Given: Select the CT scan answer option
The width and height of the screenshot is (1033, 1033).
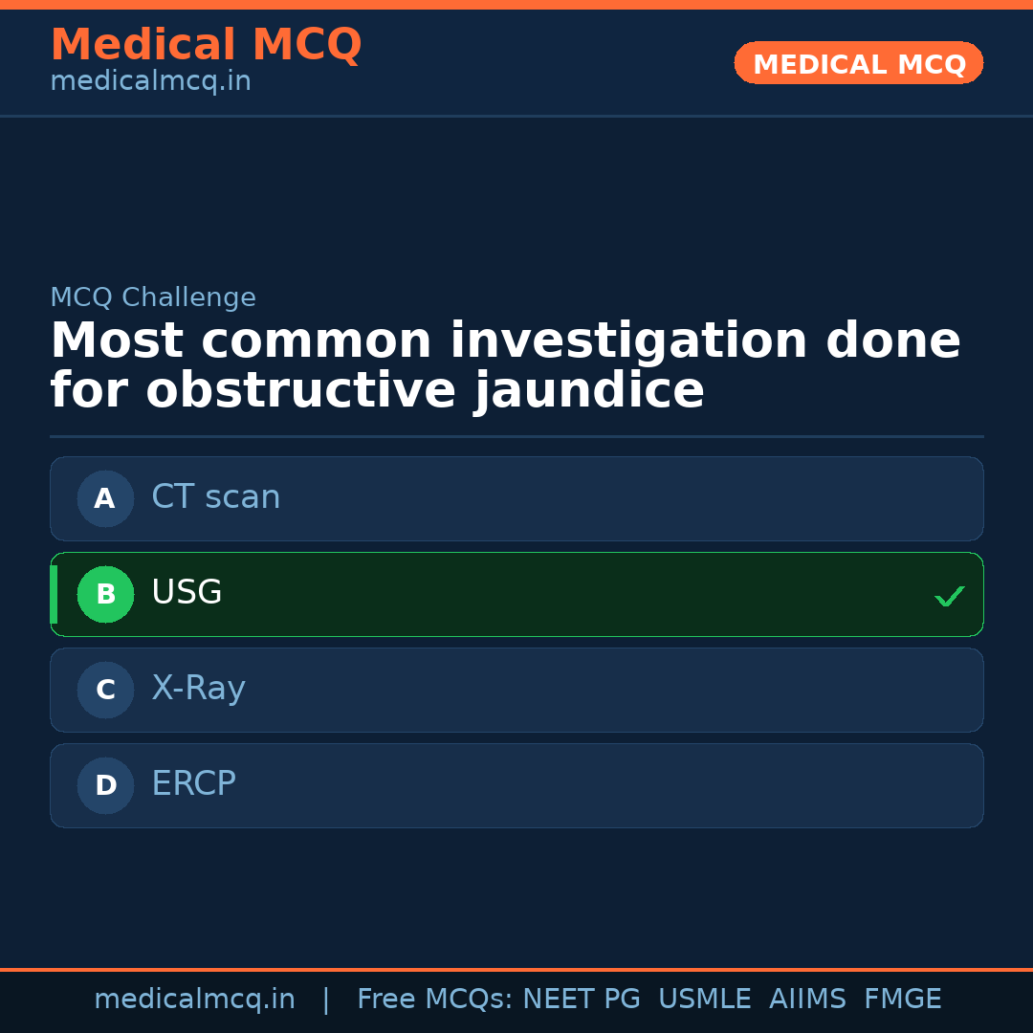Looking at the screenshot, I should pyautogui.click(x=516, y=498).
